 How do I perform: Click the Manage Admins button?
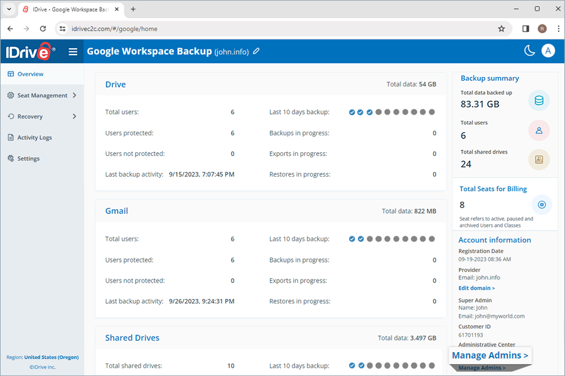[490, 355]
